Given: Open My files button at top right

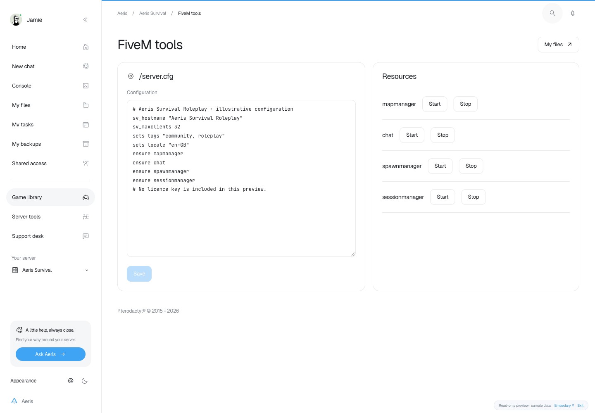Looking at the screenshot, I should click(x=558, y=45).
